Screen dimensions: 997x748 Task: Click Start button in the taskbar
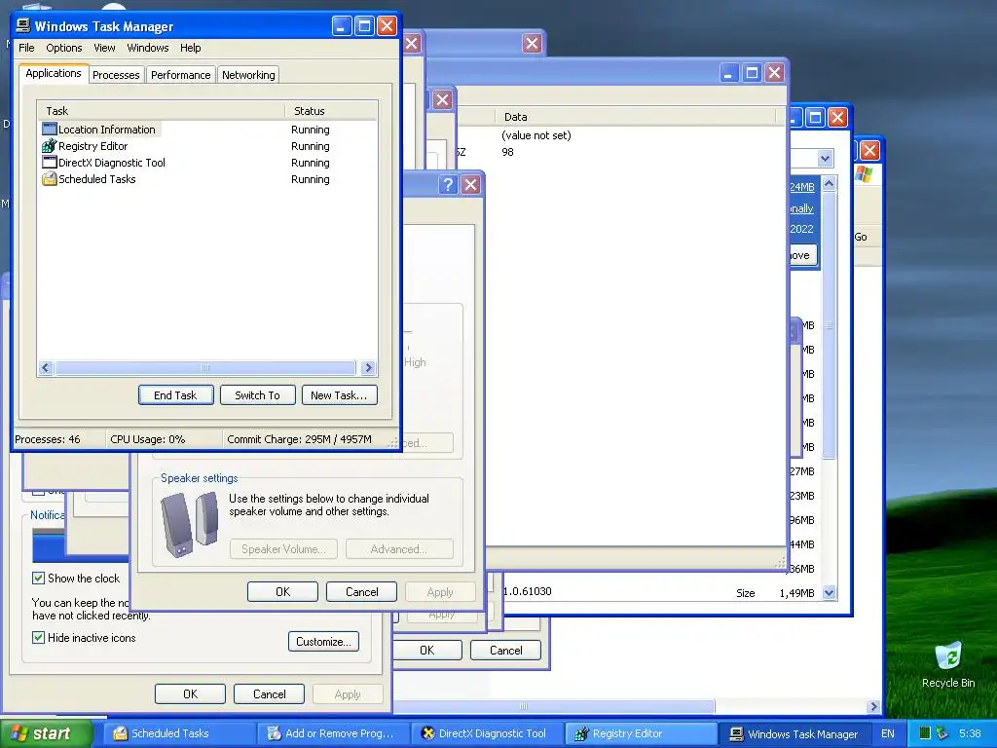[47, 733]
